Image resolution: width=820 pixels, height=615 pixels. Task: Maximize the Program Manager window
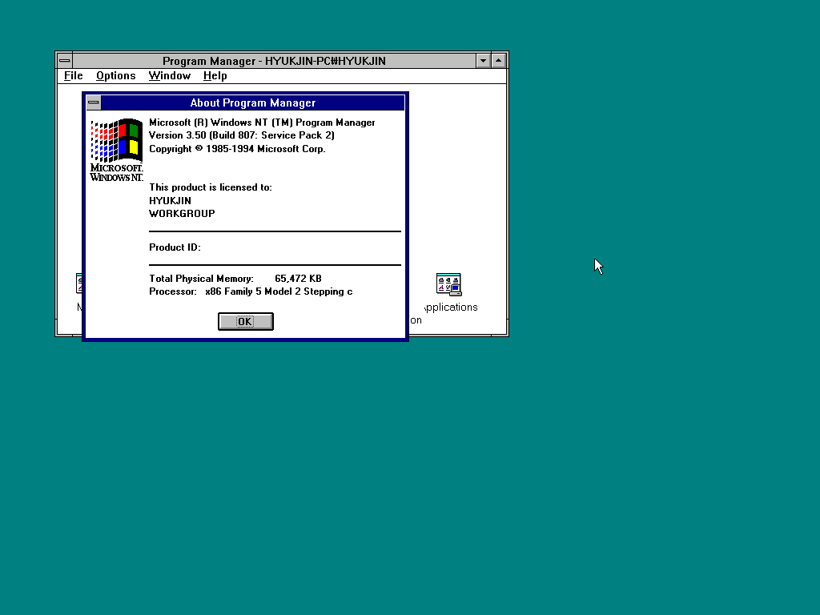(x=499, y=61)
